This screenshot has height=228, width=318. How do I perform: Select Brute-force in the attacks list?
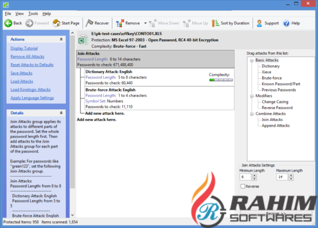tap(272, 78)
